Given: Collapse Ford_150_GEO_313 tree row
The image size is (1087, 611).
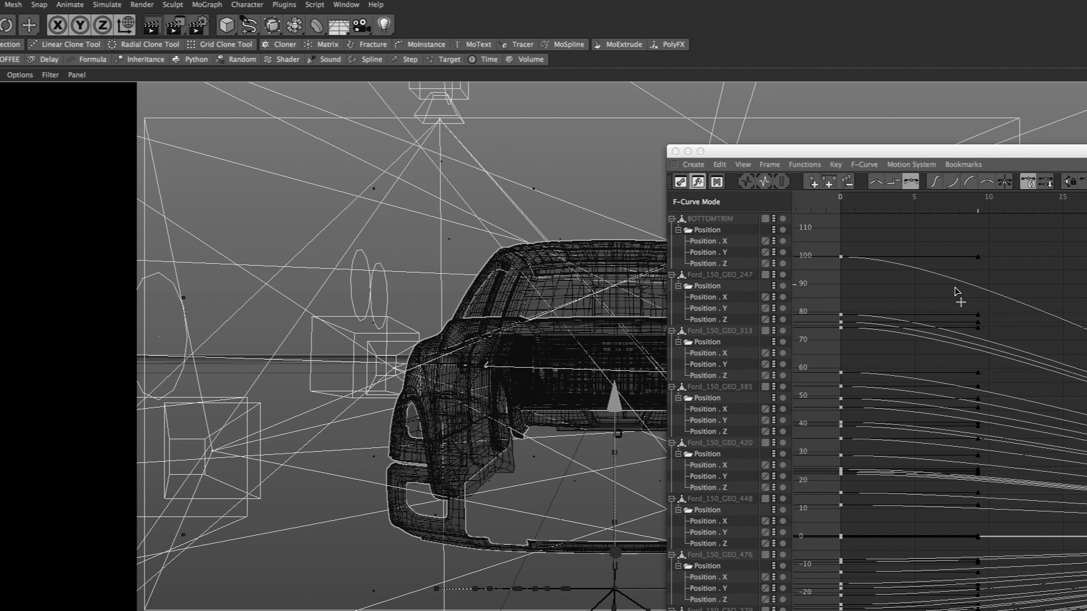Looking at the screenshot, I should click(672, 330).
